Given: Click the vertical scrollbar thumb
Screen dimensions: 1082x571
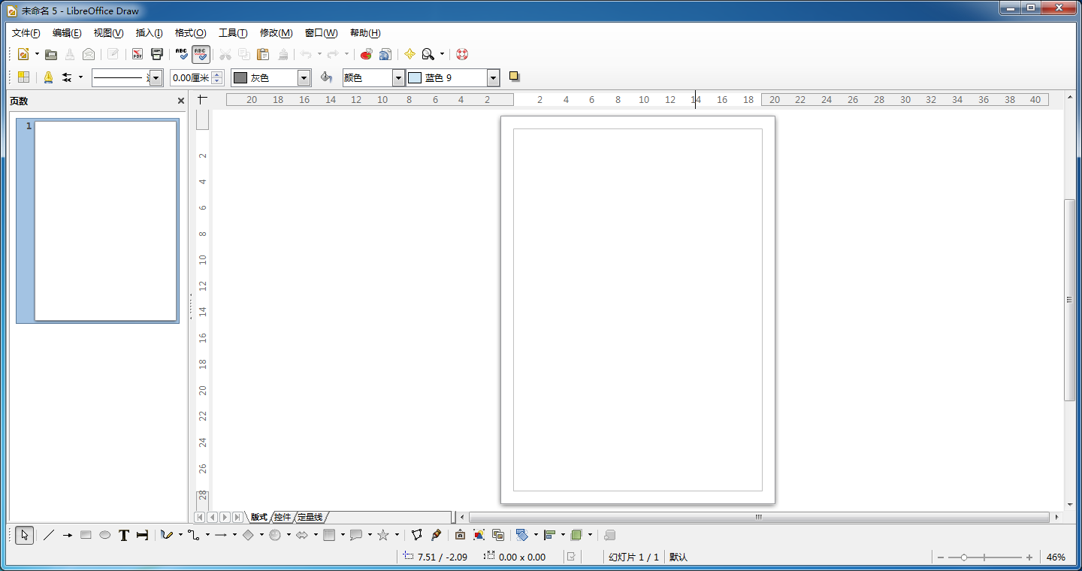Looking at the screenshot, I should click(x=1070, y=299).
